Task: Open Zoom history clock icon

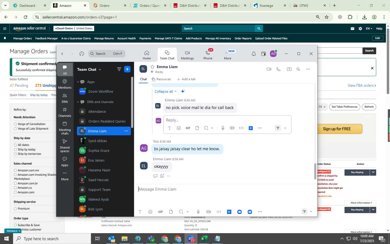Action: [x=82, y=54]
